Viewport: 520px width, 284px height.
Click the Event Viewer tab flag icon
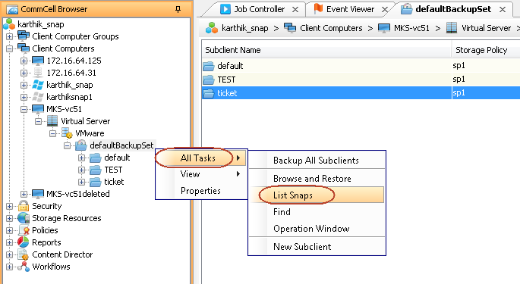pos(318,8)
